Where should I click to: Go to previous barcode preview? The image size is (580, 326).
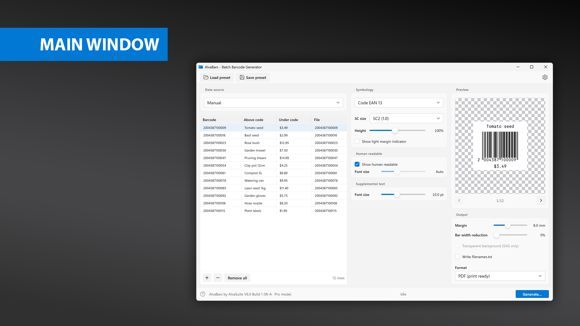point(459,200)
